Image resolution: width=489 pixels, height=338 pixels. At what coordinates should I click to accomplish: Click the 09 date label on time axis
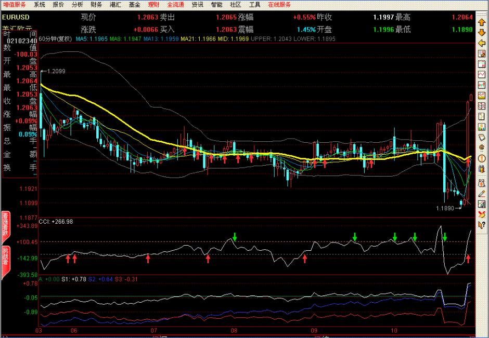coord(314,331)
